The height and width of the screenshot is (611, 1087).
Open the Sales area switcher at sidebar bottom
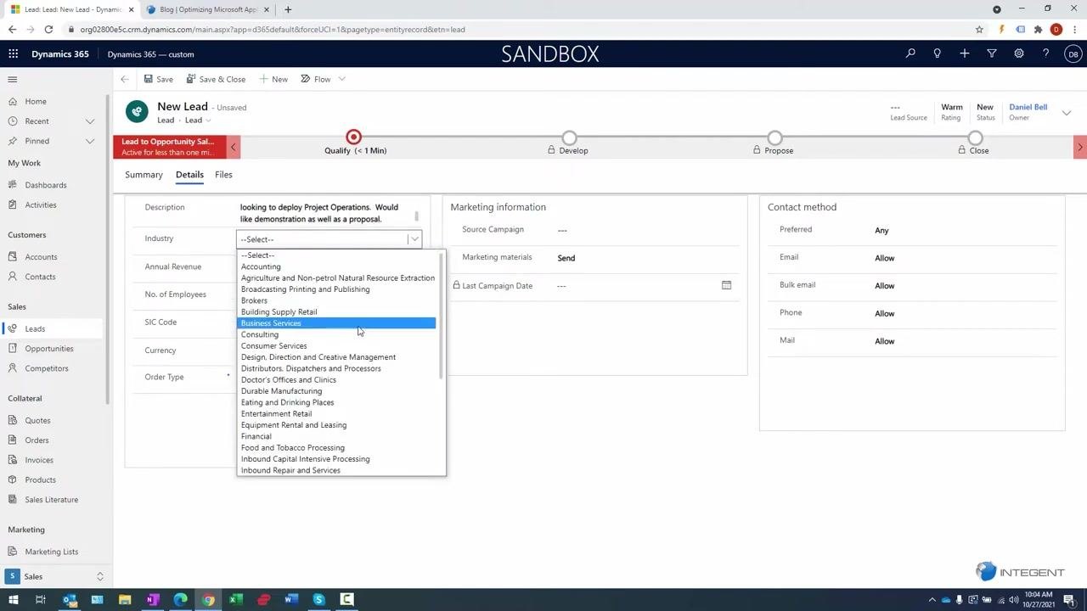(56, 576)
